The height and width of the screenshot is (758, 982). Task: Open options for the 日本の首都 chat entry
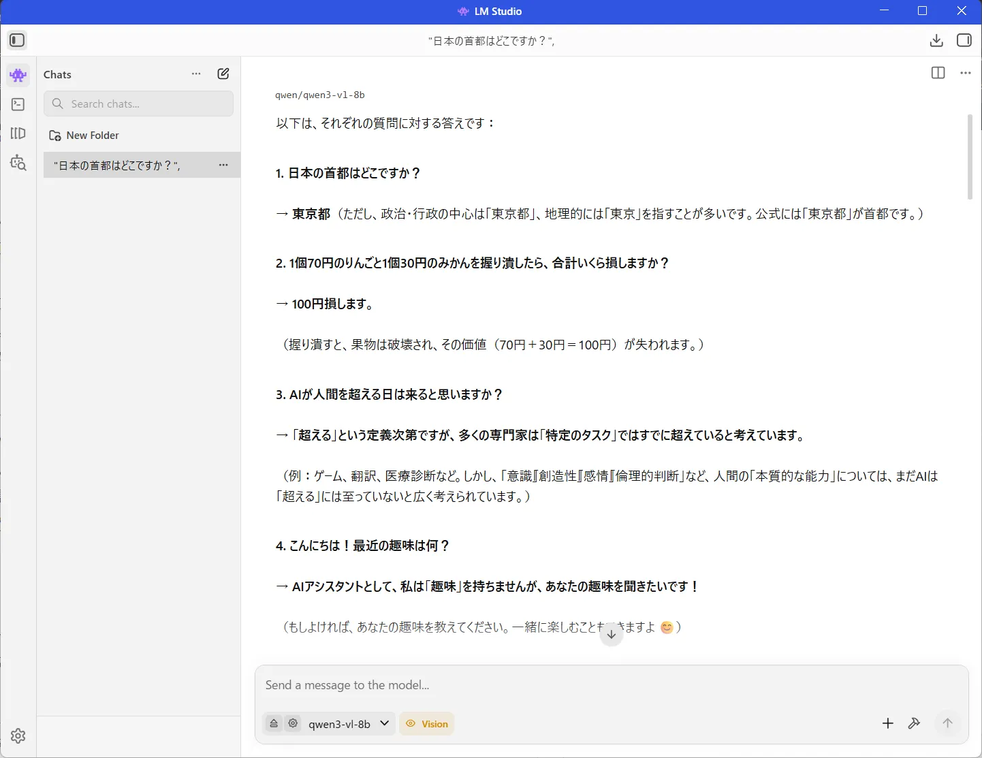click(x=223, y=165)
